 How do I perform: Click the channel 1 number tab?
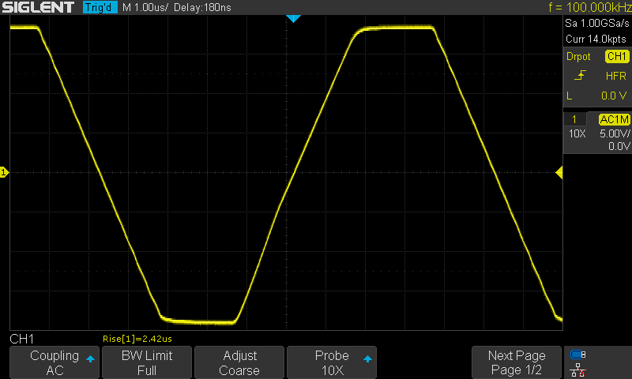point(574,119)
